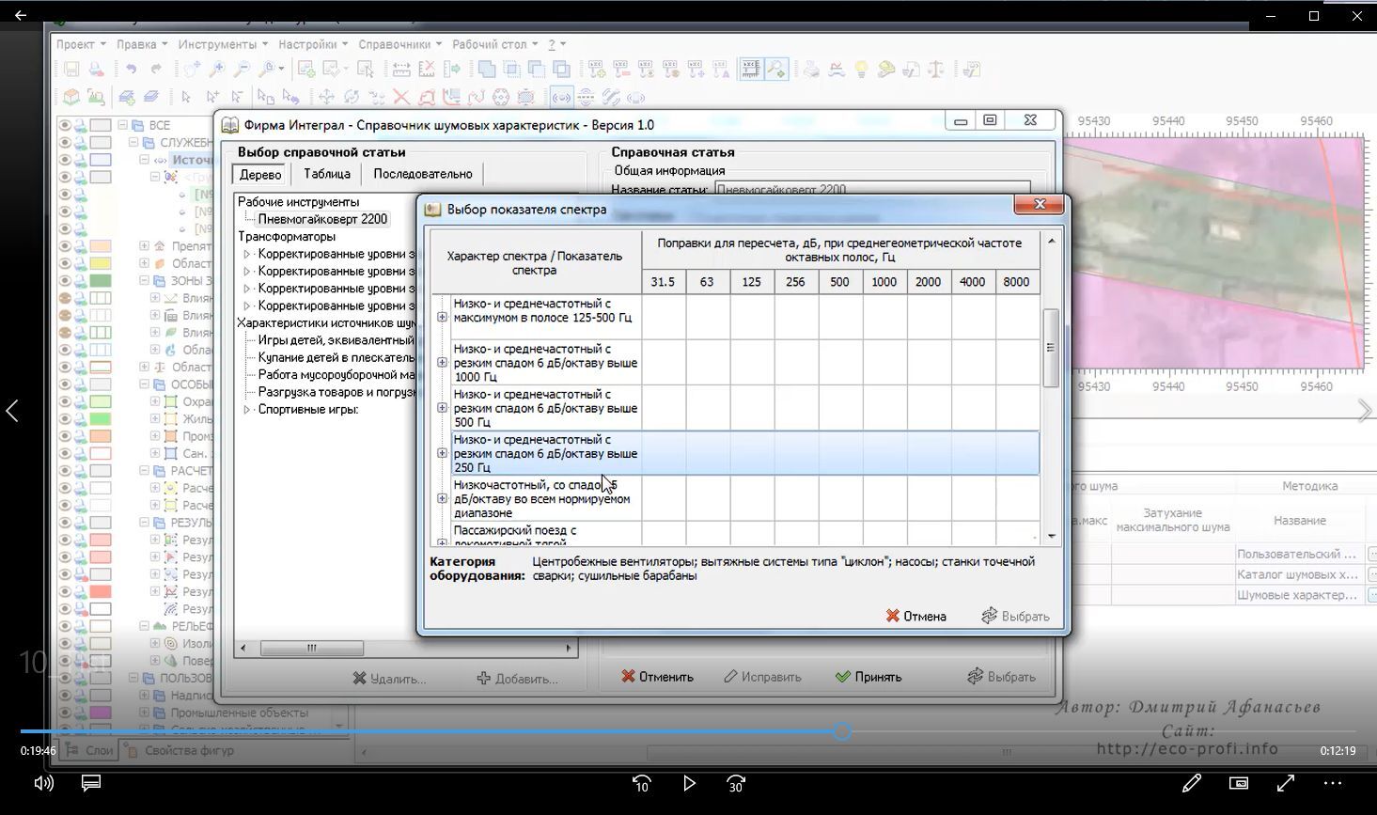Toggle the eye icon for the ВСЕ layer
This screenshot has width=1377, height=815.
click(x=65, y=125)
